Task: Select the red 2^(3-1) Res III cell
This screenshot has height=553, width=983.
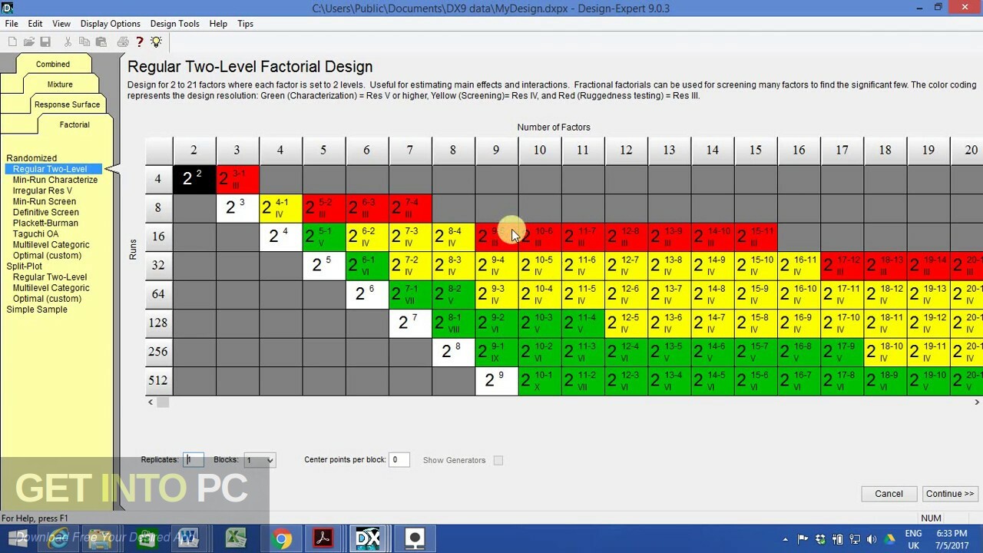Action: [237, 179]
